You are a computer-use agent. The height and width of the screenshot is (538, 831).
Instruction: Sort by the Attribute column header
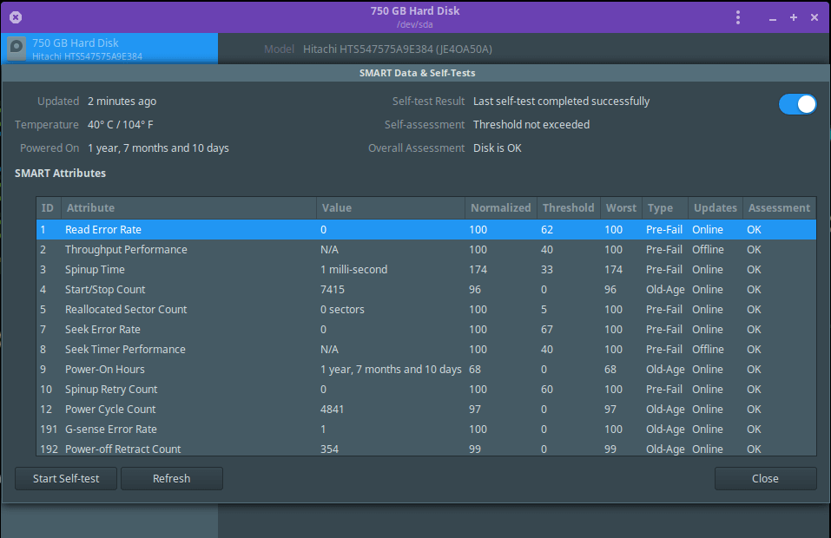click(188, 208)
